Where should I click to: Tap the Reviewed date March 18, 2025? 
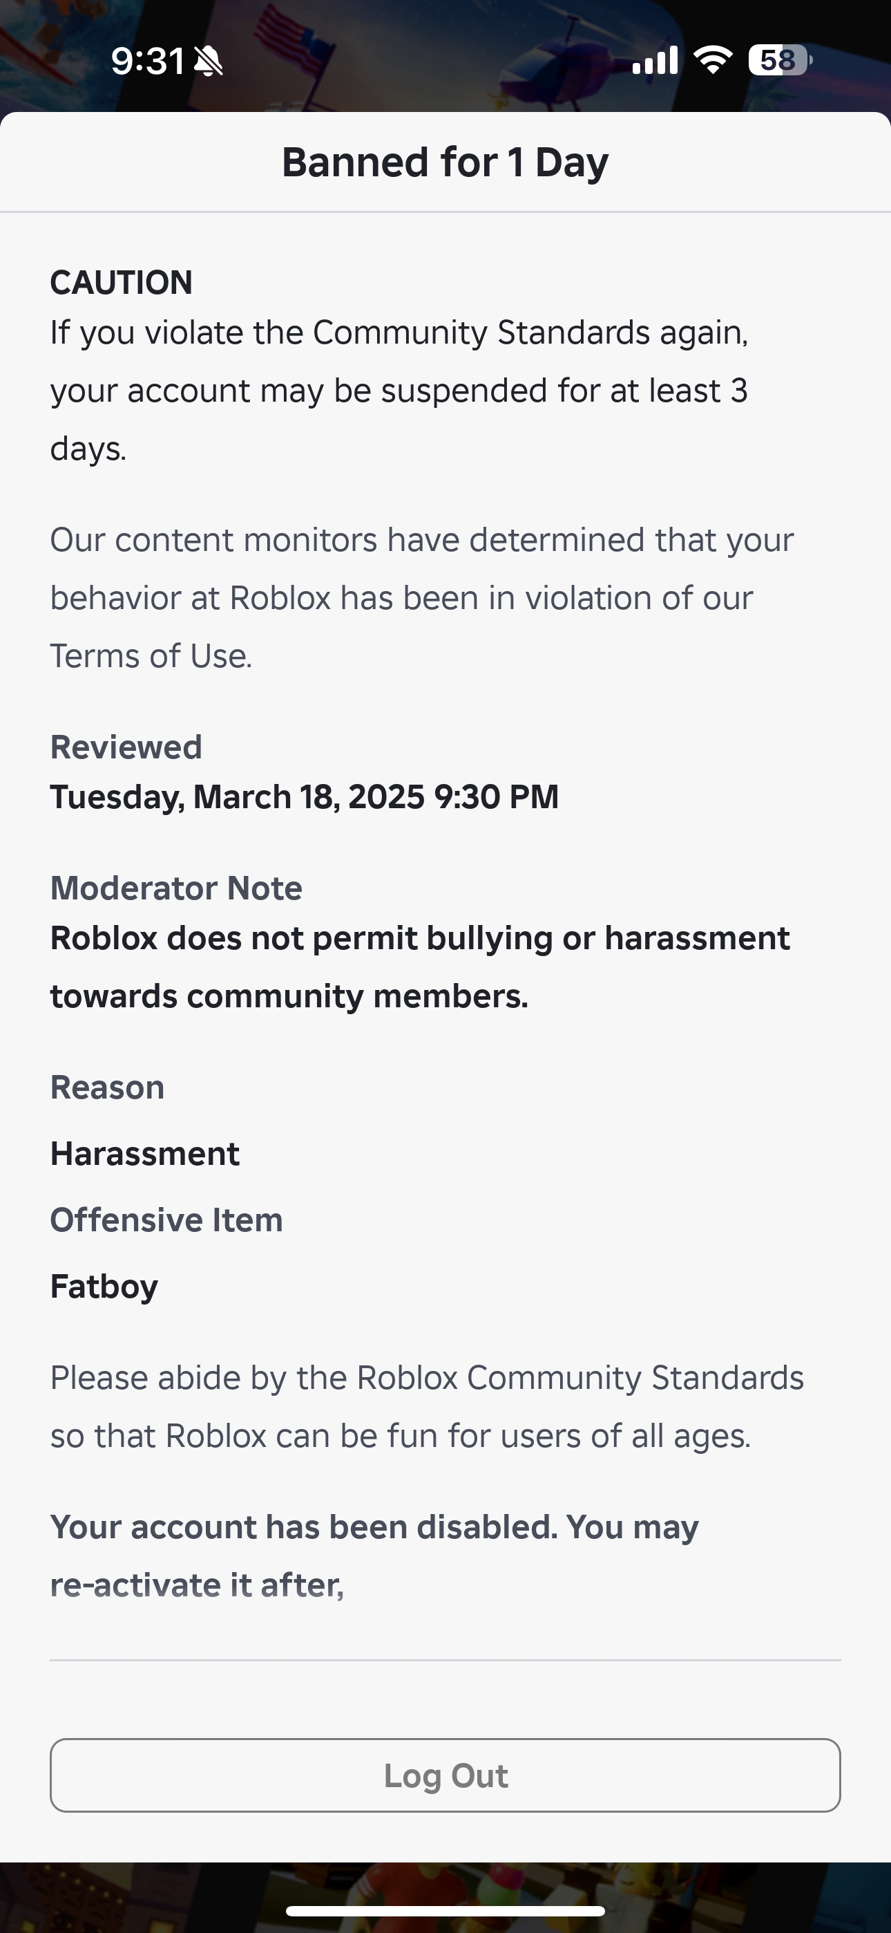[x=305, y=797]
